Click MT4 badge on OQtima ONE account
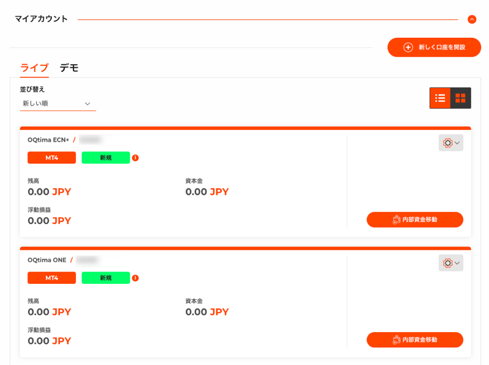The width and height of the screenshot is (489, 365). (x=52, y=278)
